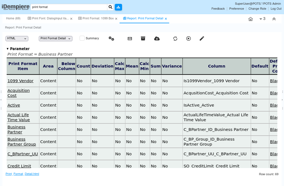Collapse the Parameter section triangle
The height and width of the screenshot is (186, 284).
tap(7, 49)
